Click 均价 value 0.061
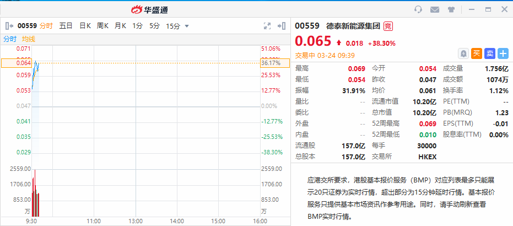The image size is (513, 226). (x=428, y=90)
